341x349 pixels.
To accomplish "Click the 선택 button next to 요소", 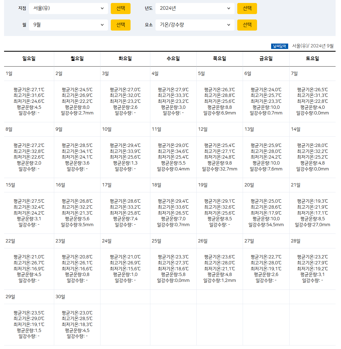I will pyautogui.click(x=247, y=25).
